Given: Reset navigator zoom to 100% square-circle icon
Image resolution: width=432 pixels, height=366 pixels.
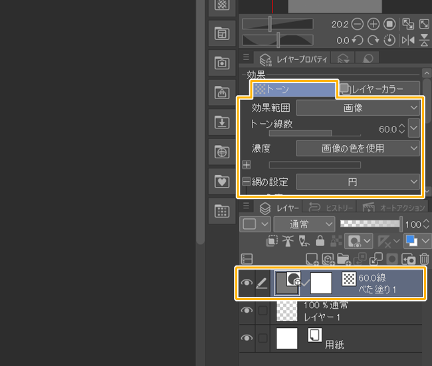Looking at the screenshot, I should coord(389,24).
